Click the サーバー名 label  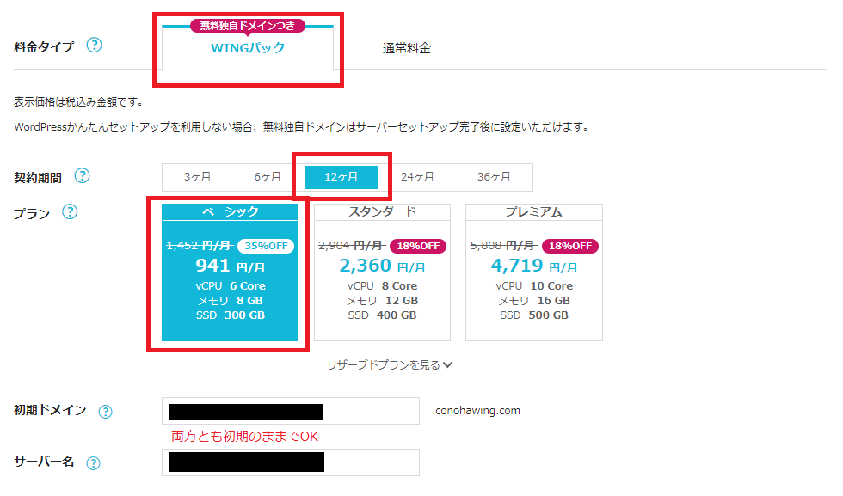44,462
